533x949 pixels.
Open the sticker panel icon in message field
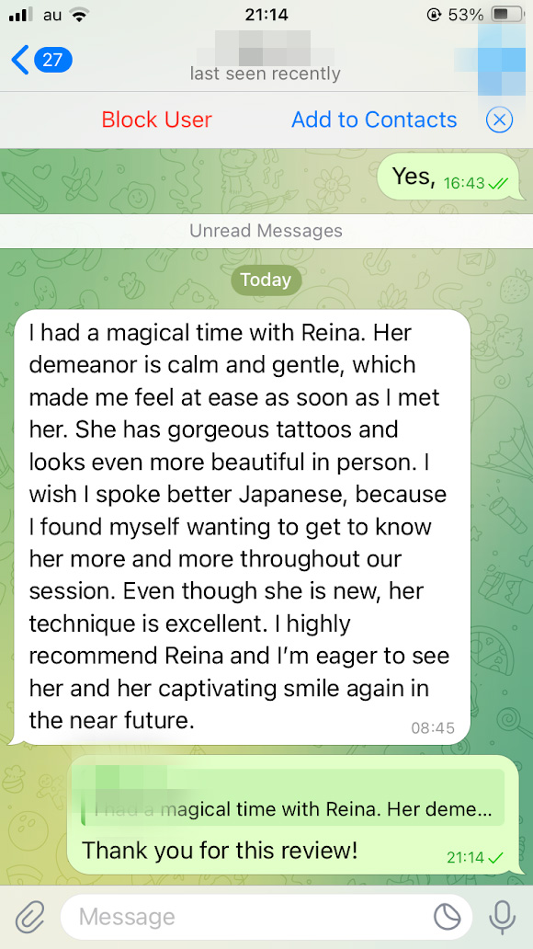(448, 917)
